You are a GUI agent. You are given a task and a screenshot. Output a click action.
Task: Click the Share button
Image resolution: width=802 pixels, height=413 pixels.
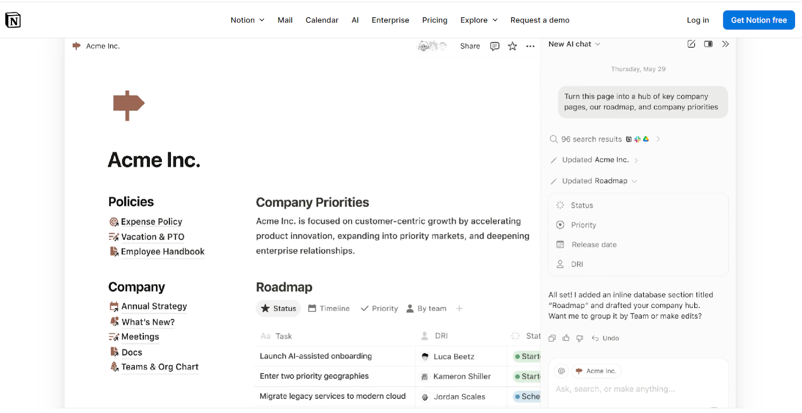tap(470, 46)
